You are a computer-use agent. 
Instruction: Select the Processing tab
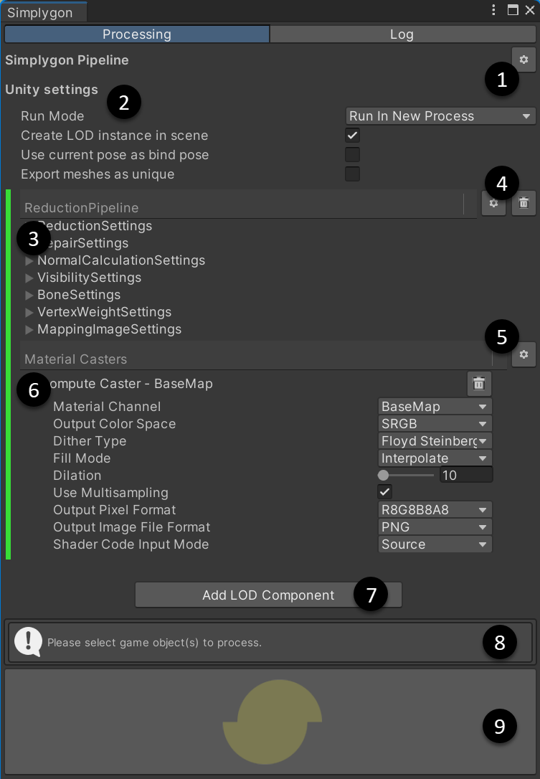[136, 34]
